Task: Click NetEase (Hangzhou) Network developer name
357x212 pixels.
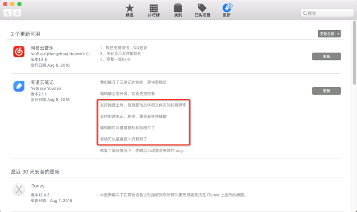Action: coord(61,54)
